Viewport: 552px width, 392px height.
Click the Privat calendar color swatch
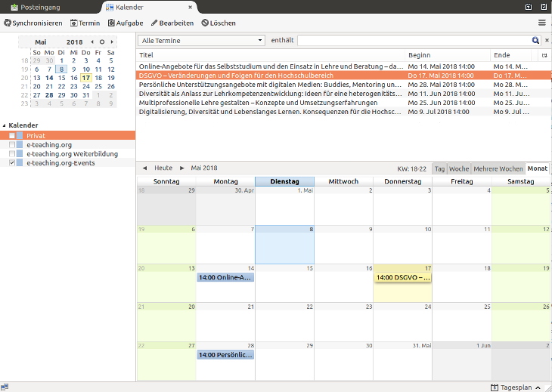(x=20, y=135)
